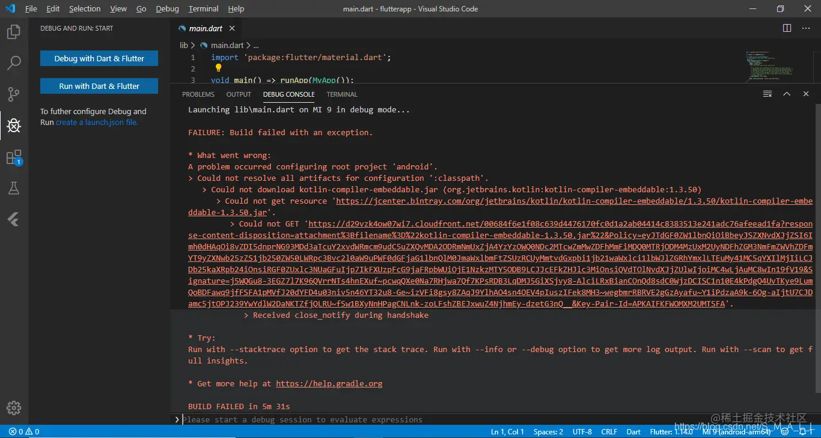This screenshot has width=821, height=438.
Task: Click the Ln 1, Col 1 status item
Action: point(507,431)
